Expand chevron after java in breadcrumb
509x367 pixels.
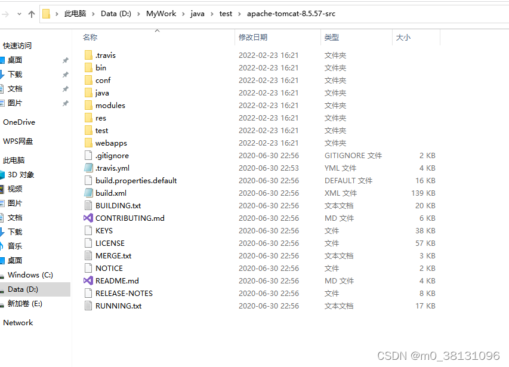212,14
